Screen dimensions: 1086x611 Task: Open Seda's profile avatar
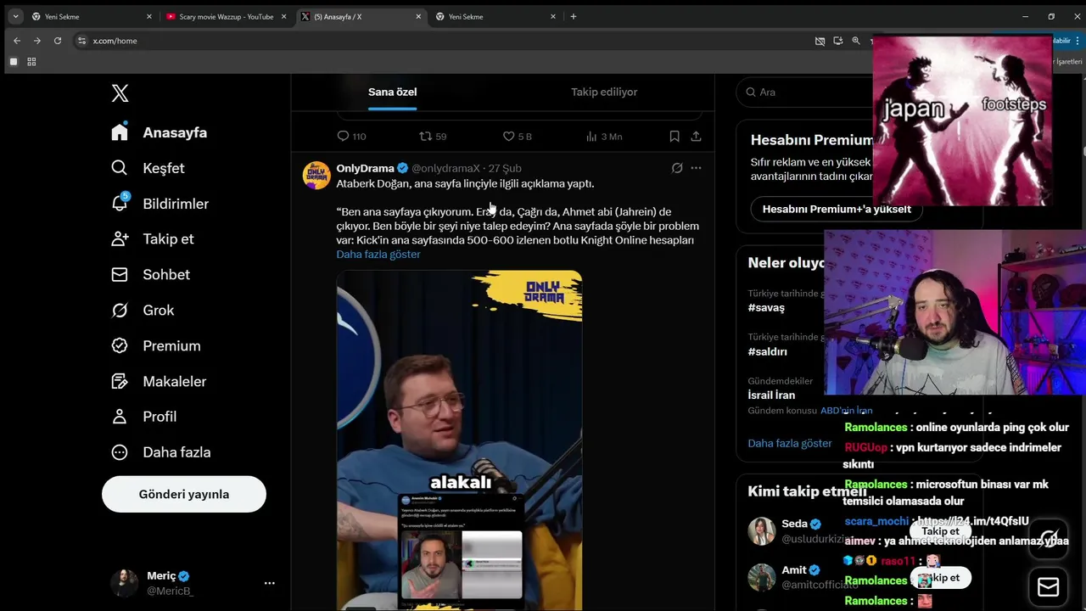coord(762,531)
